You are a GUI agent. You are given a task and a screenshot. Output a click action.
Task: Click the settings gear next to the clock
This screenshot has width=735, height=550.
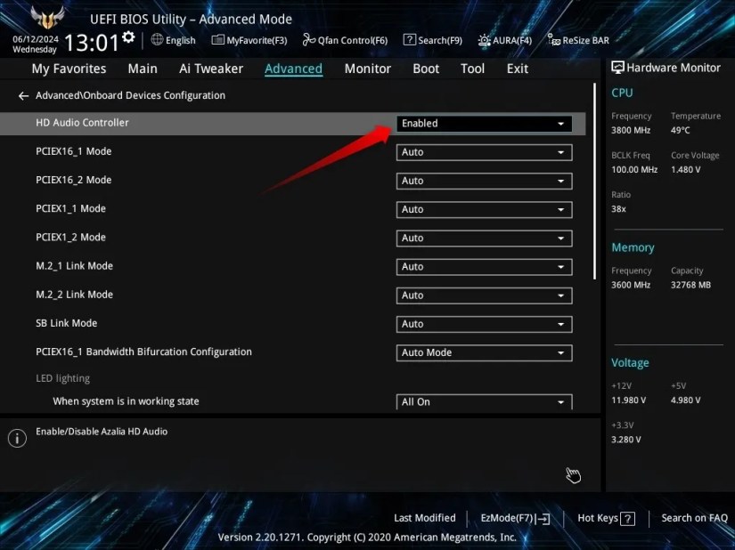click(128, 37)
